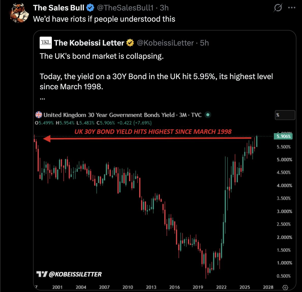Image resolution: width=302 pixels, height=292 pixels.
Task: Open the @TheSalesBull1 handle
Action: 125,8
